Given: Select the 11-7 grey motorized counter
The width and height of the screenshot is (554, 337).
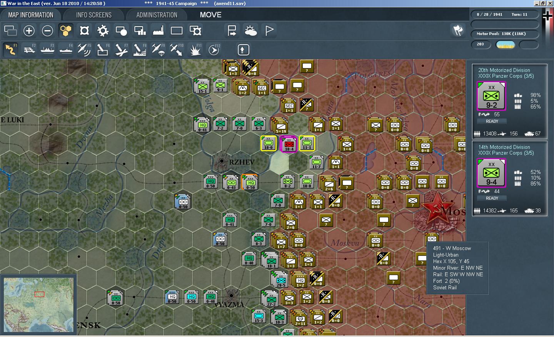Looking at the screenshot, I should coord(316,162).
